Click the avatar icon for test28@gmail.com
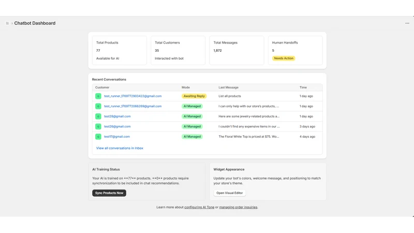This screenshot has height=233, width=414. (98, 116)
